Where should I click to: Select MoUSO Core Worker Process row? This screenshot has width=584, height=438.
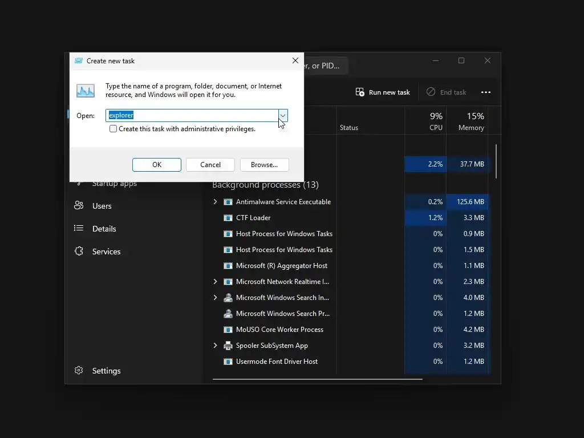point(350,330)
